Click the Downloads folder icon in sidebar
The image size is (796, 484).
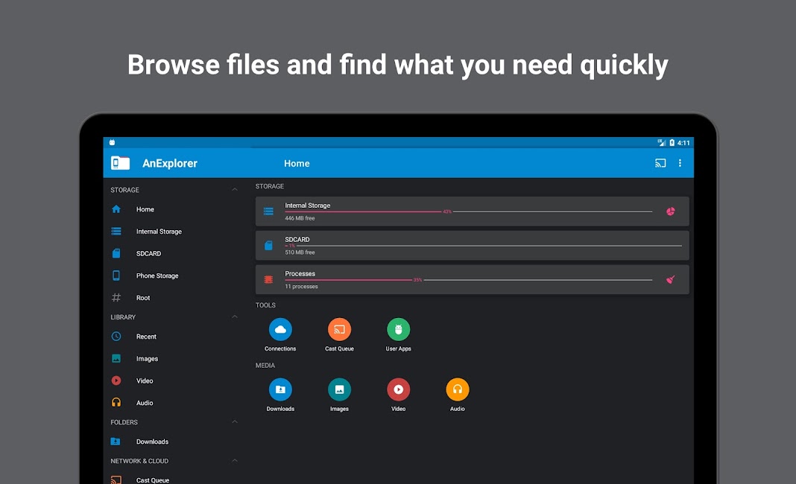click(116, 442)
